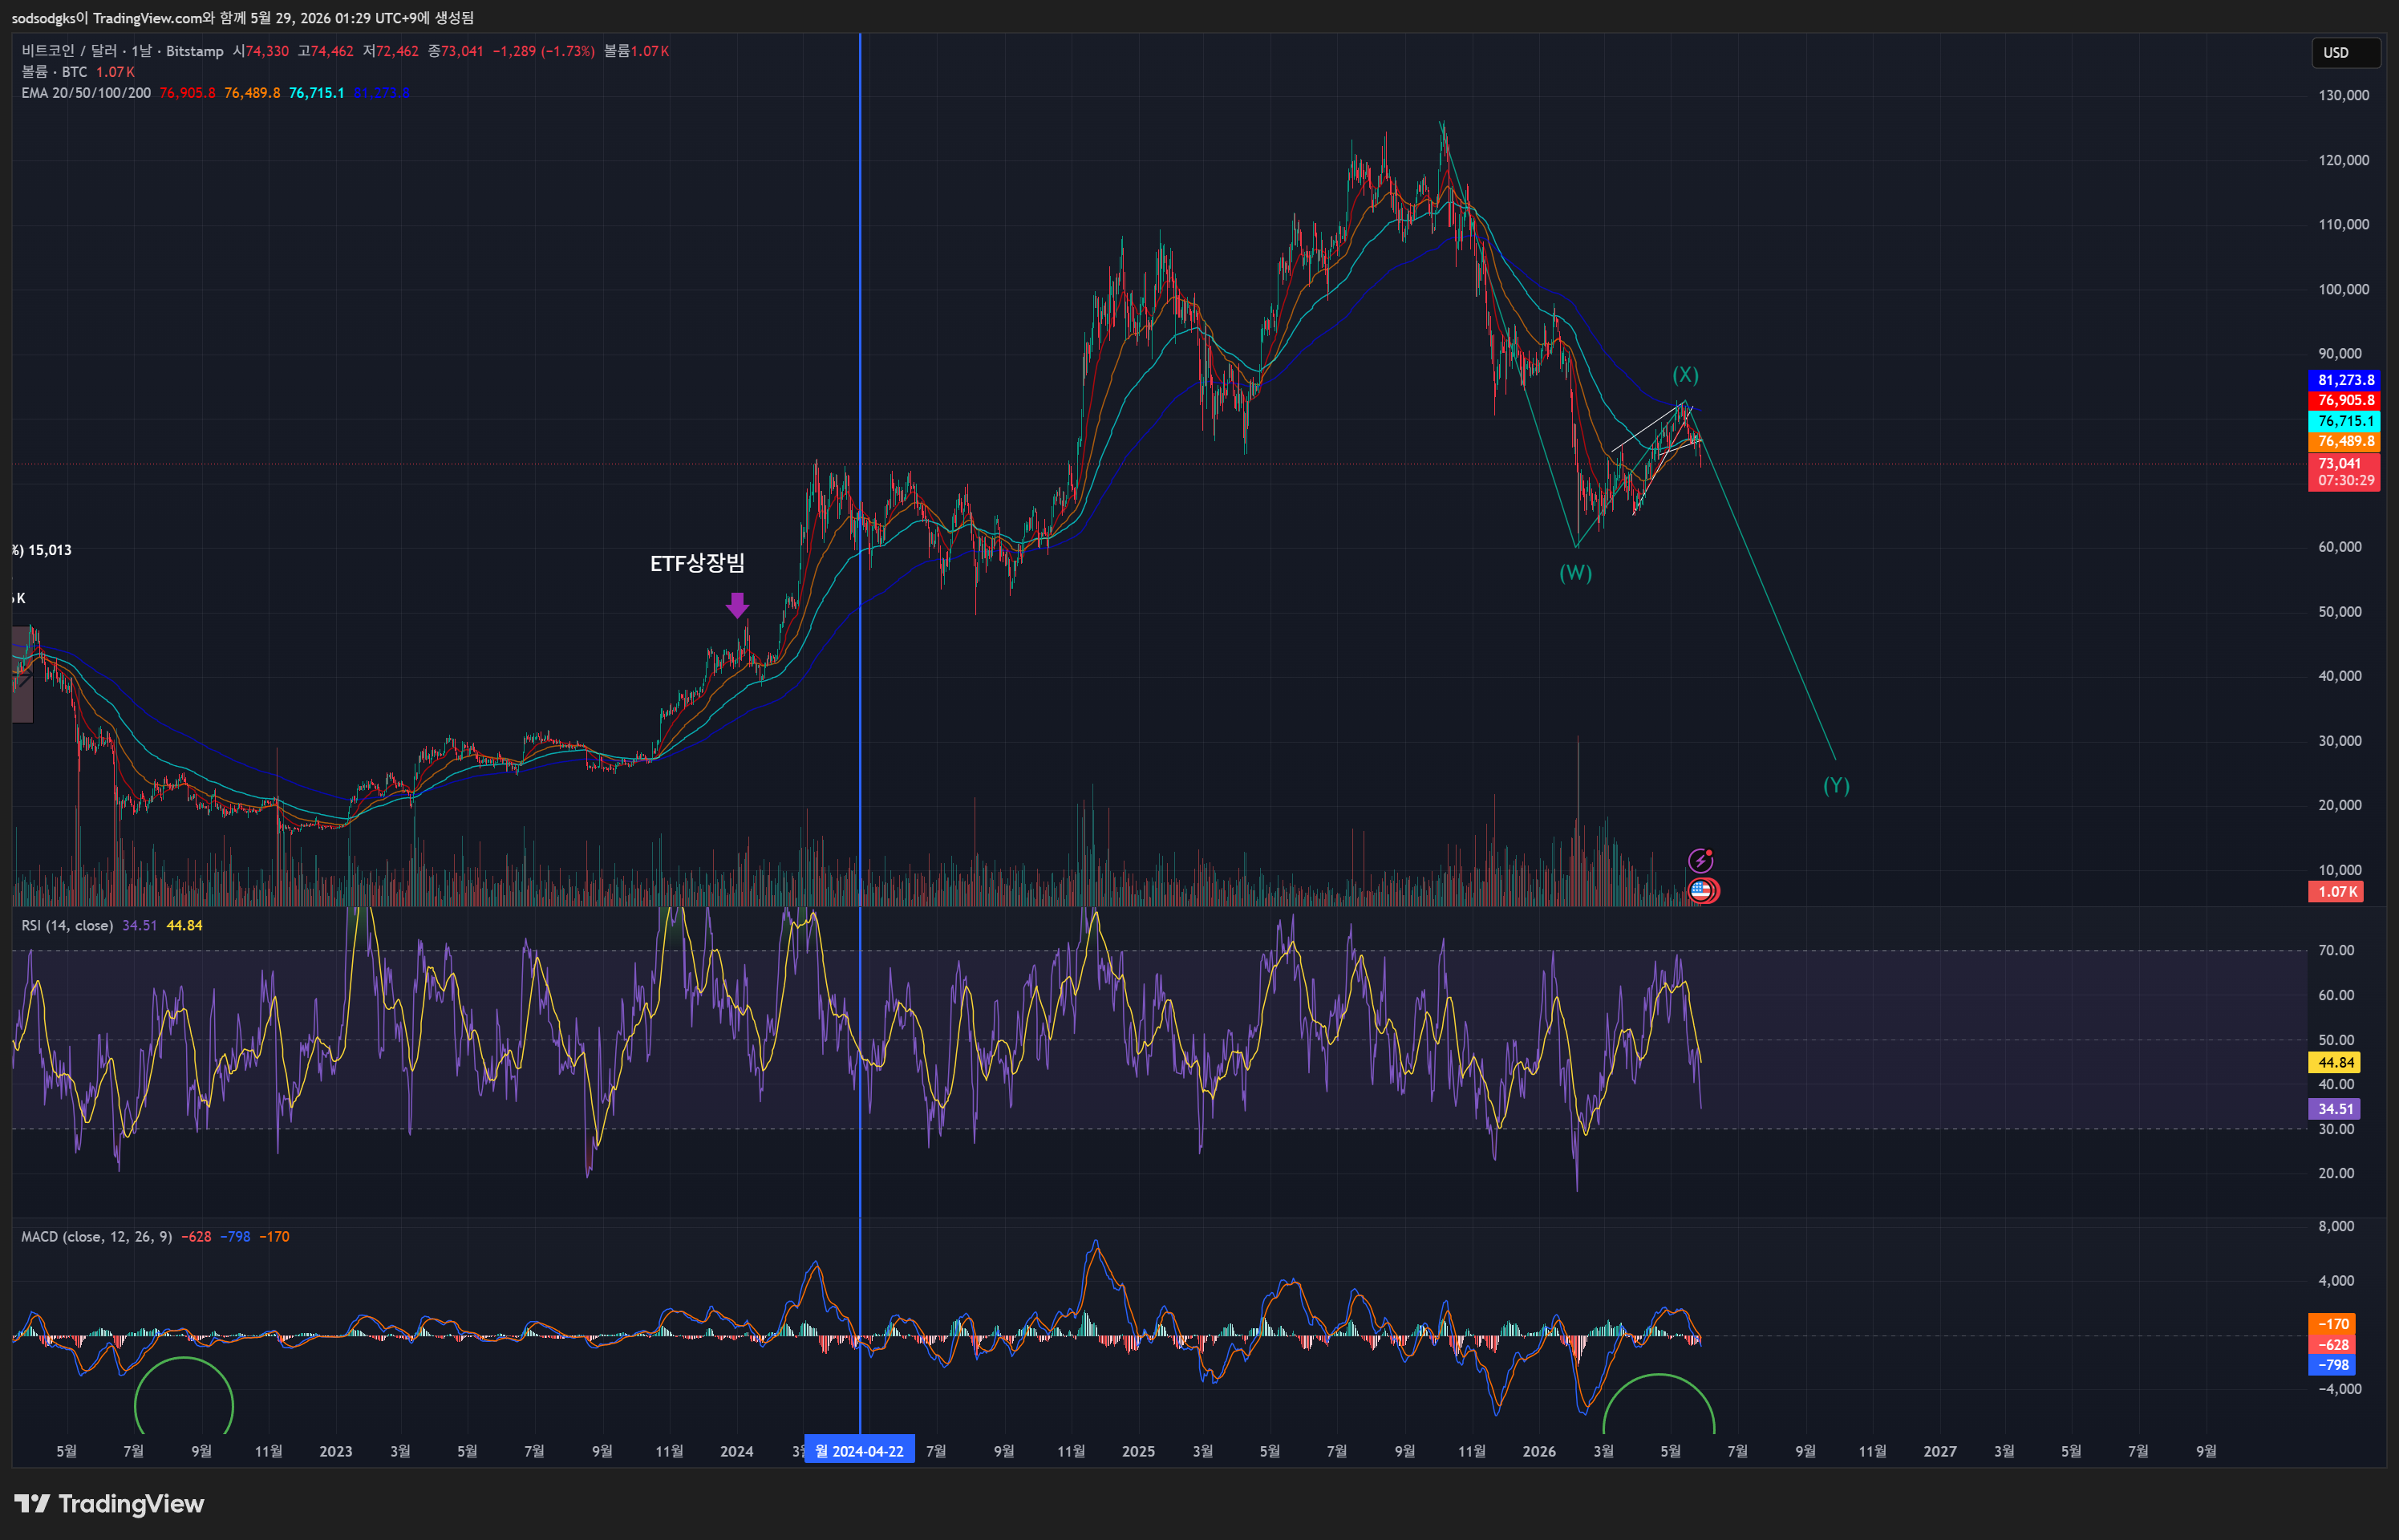Click the blue 81,273.8 EMA price label
Viewport: 2399px width, 1540px height.
click(2344, 380)
